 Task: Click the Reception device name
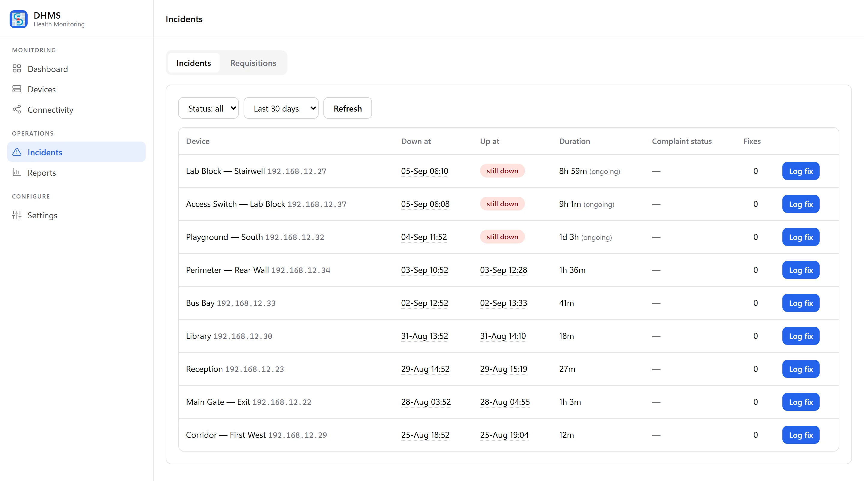[x=204, y=369]
